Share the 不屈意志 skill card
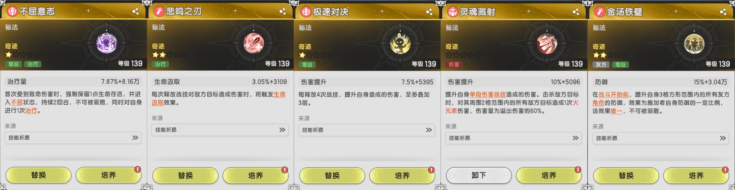 [135, 11]
